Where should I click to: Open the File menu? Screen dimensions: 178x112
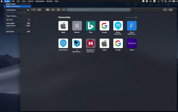click(x=13, y=1)
